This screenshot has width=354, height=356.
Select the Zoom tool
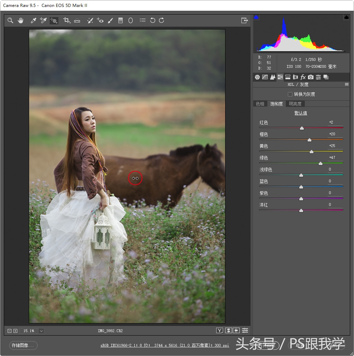tap(10, 20)
